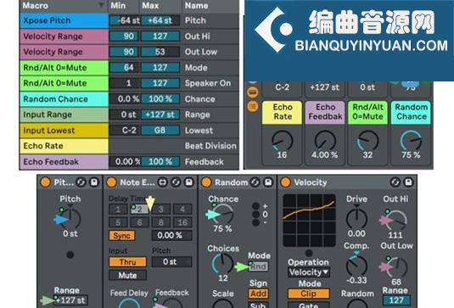Click the Pitch device Range +127 st field
The image size is (454, 308).
[70, 300]
